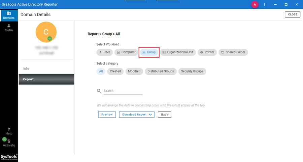Select the User workload chip
The width and height of the screenshot is (303, 162).
tap(105, 52)
